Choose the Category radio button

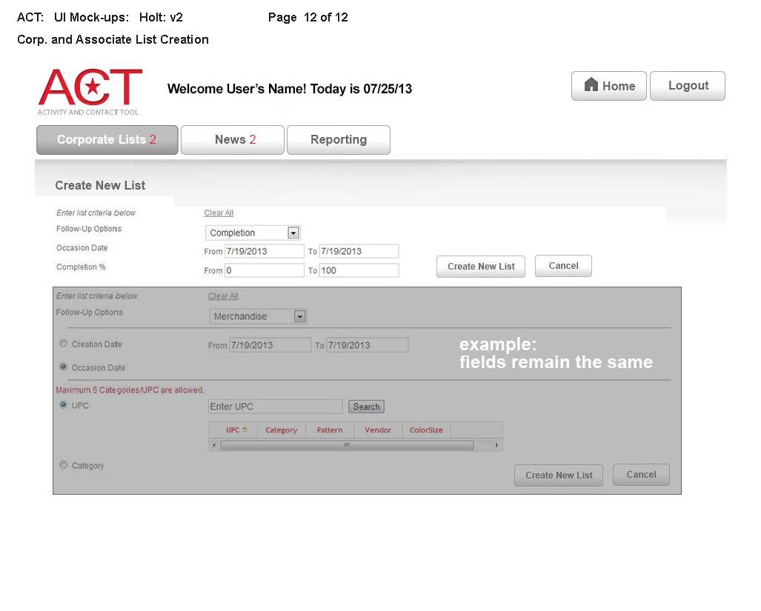(x=63, y=465)
